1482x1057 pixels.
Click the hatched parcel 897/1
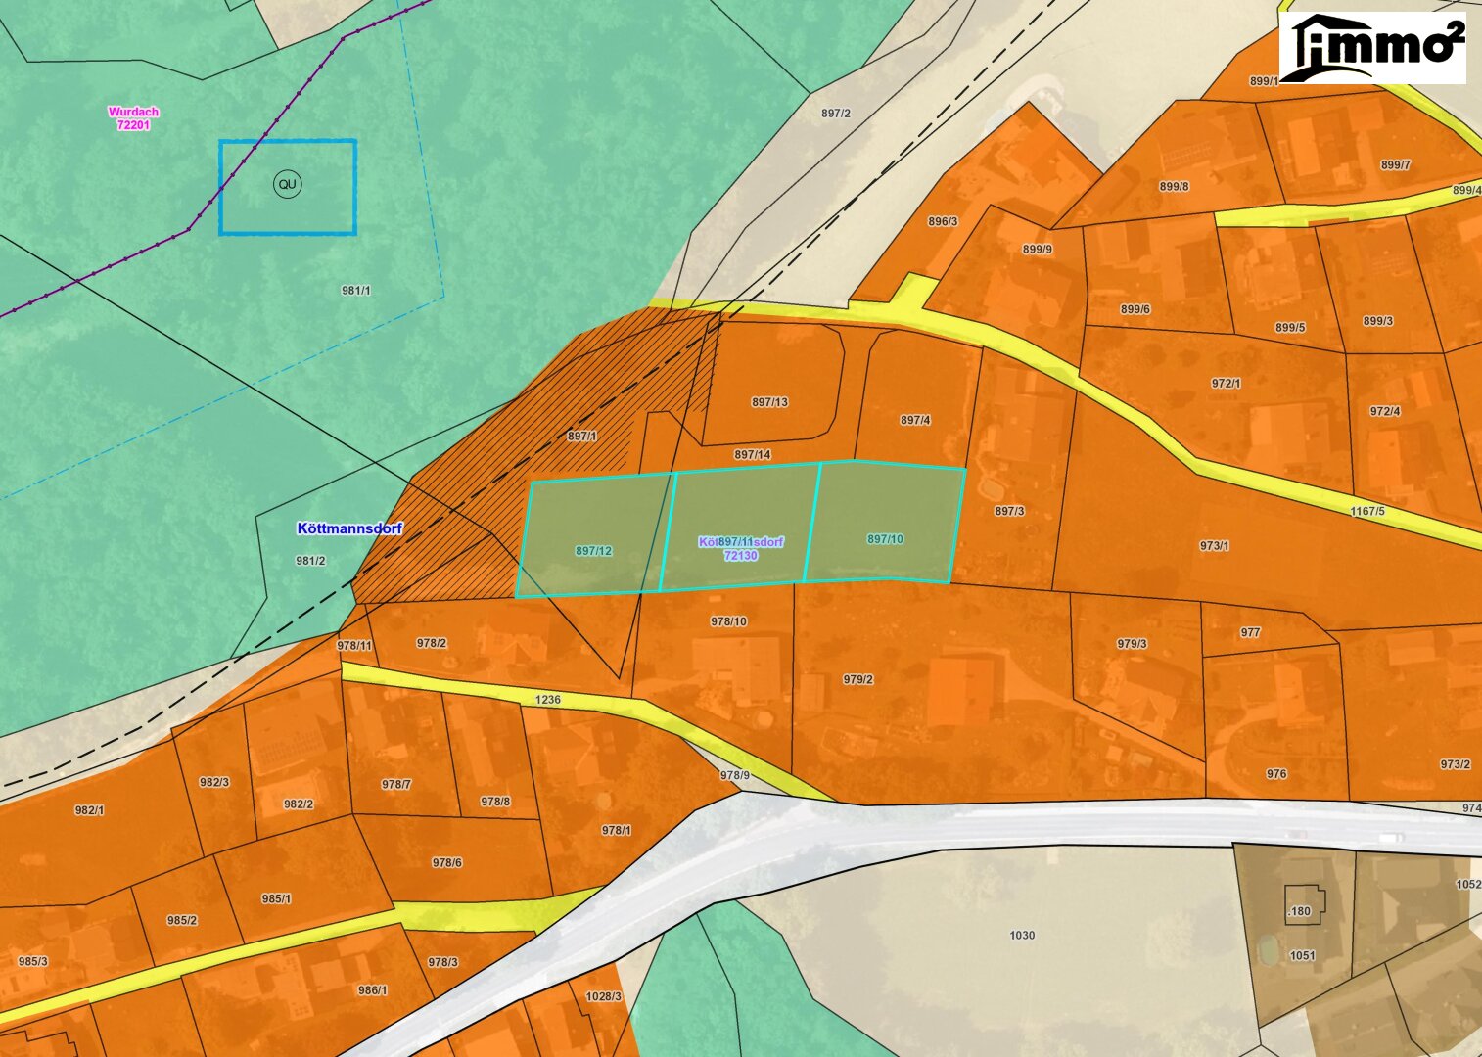(x=581, y=436)
